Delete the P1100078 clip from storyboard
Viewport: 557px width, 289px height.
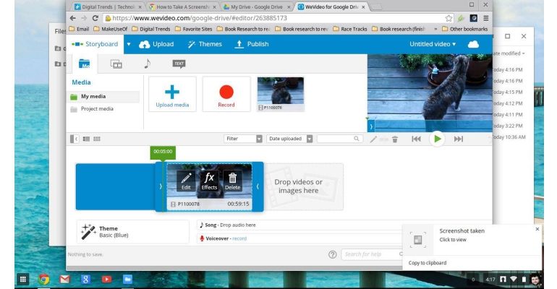click(x=232, y=180)
